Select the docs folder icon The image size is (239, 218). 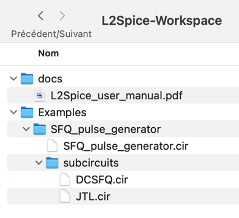click(x=27, y=79)
